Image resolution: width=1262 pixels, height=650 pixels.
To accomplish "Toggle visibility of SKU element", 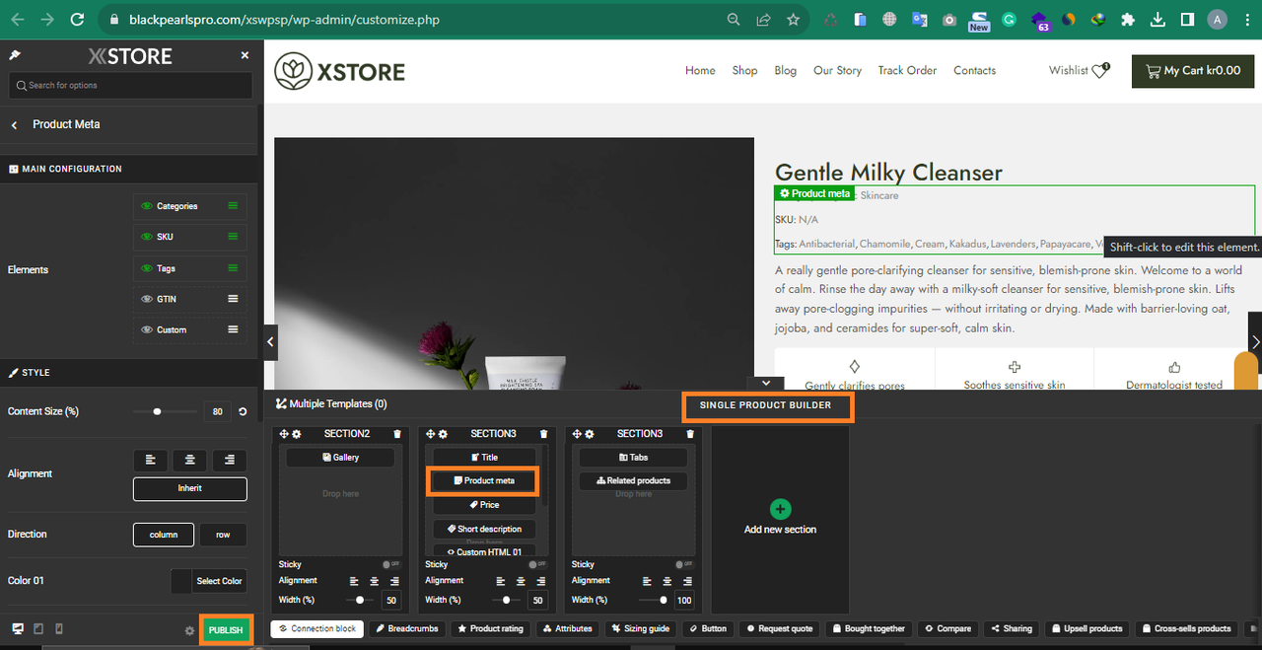I will 147,237.
